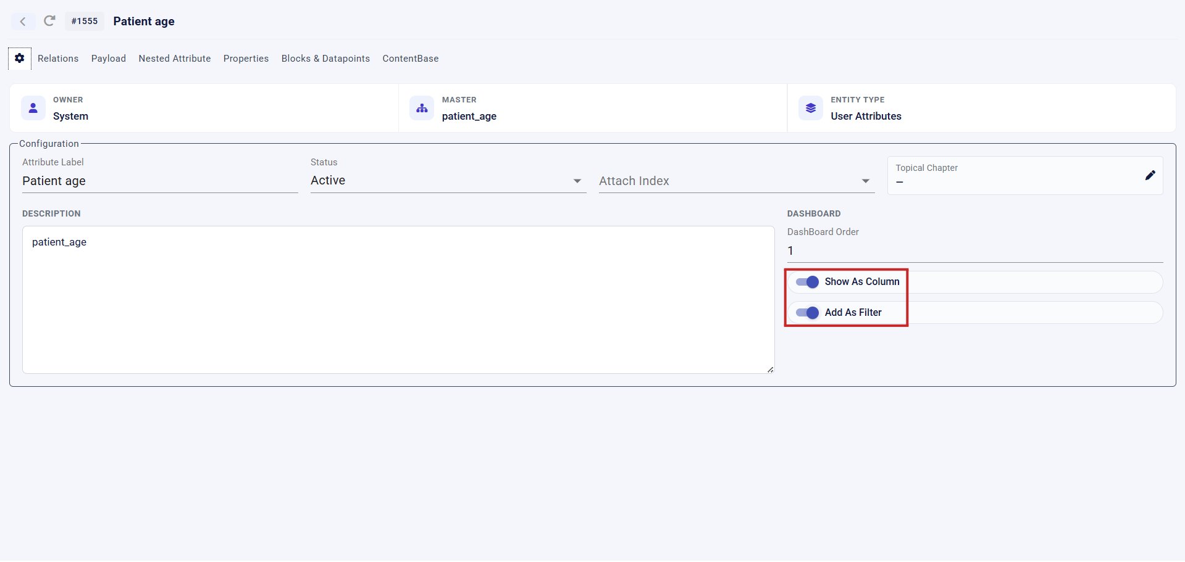Viewport: 1185px width, 562px height.
Task: Click the Configuration group legend
Action: (x=49, y=144)
